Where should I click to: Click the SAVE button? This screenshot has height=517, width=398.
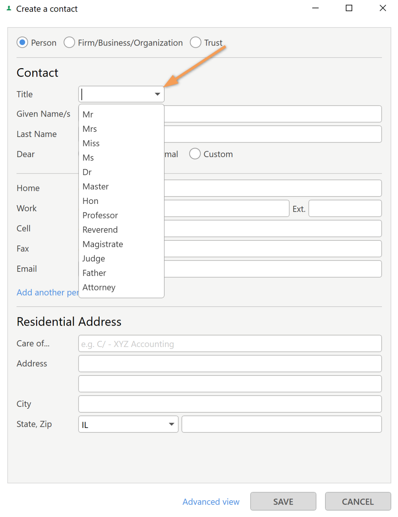(x=283, y=501)
